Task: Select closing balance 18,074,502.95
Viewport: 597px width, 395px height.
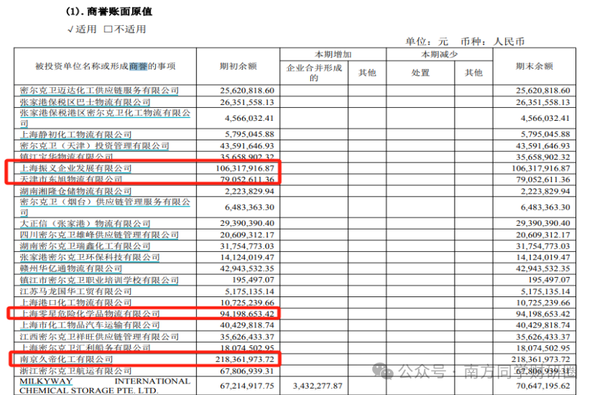Action: point(543,348)
